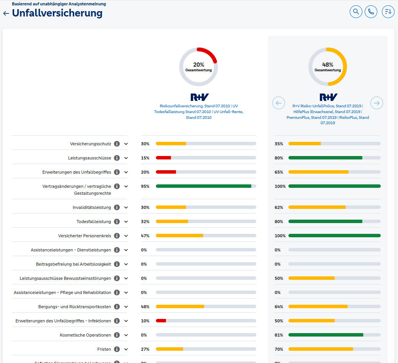Expand Erweiterungen des Unfallbegriffes chevron
The image size is (398, 363).
coord(126,172)
